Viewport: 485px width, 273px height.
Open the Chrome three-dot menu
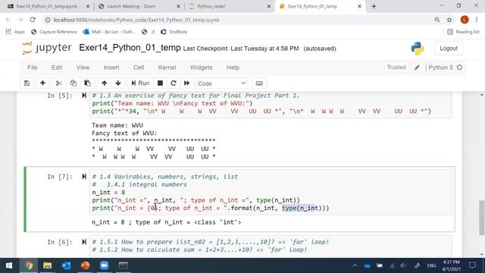point(477,20)
